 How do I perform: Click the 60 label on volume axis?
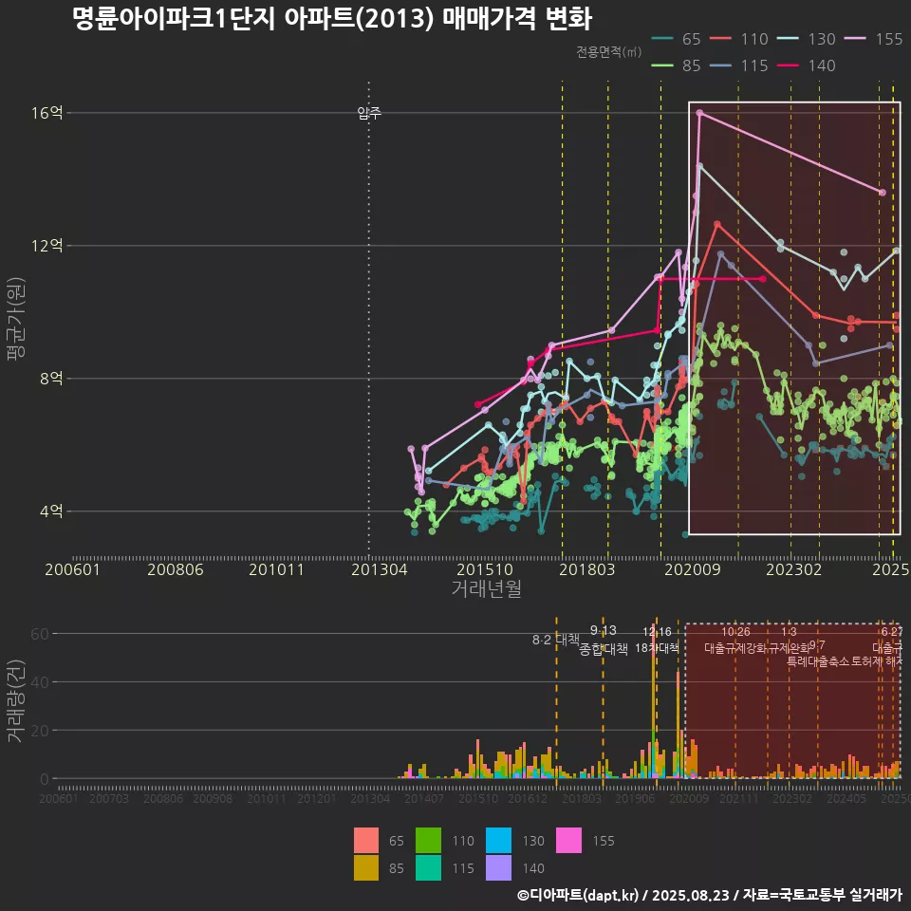coord(40,633)
